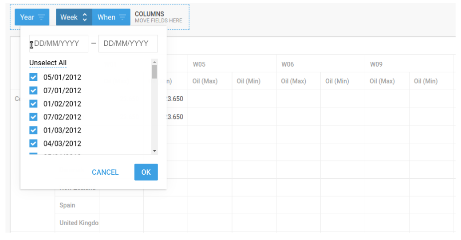
Task: Uncheck the 01/03/2012 date checkbox
Action: [33, 130]
